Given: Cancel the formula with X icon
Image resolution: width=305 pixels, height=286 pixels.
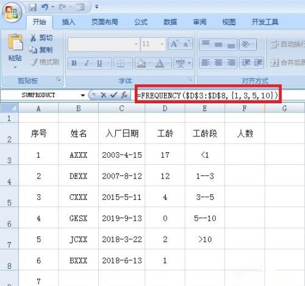Looking at the screenshot, I should point(104,95).
